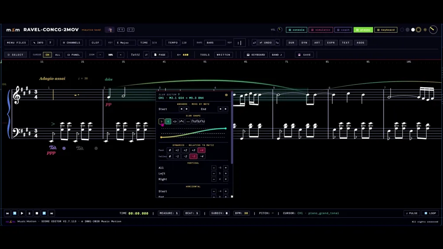The width and height of the screenshot is (443, 249).
Task: Click the repeat barline symbol button
Action: (x=239, y=43)
